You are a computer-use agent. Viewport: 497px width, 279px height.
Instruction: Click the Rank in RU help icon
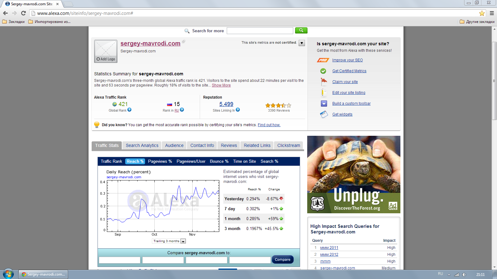(182, 110)
